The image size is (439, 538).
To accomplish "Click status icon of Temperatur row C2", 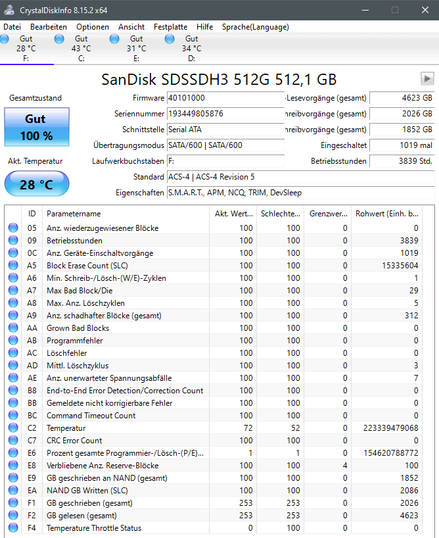I will (x=13, y=428).
